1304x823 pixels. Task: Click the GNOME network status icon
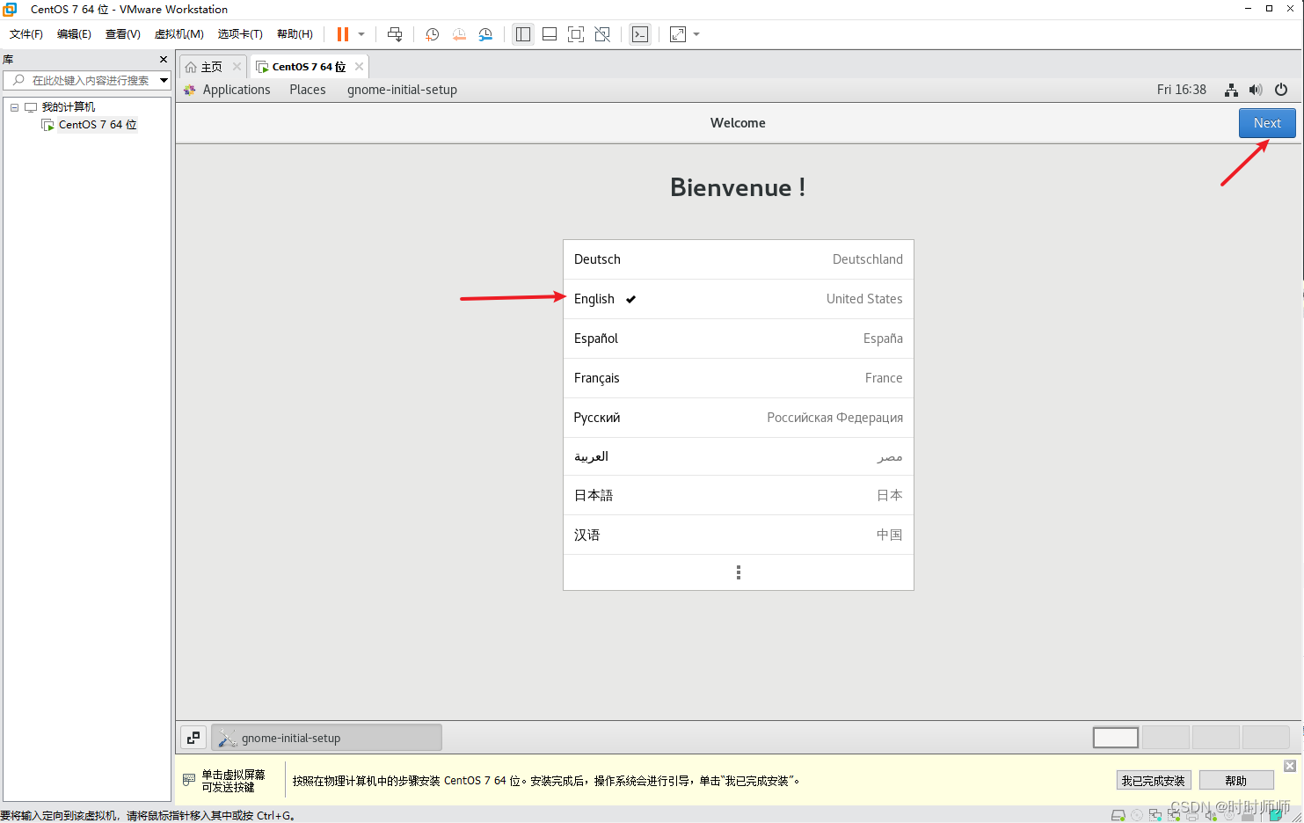[x=1231, y=90]
